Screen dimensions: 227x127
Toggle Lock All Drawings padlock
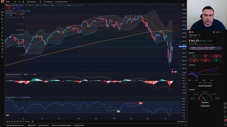pyautogui.click(x=2, y=46)
